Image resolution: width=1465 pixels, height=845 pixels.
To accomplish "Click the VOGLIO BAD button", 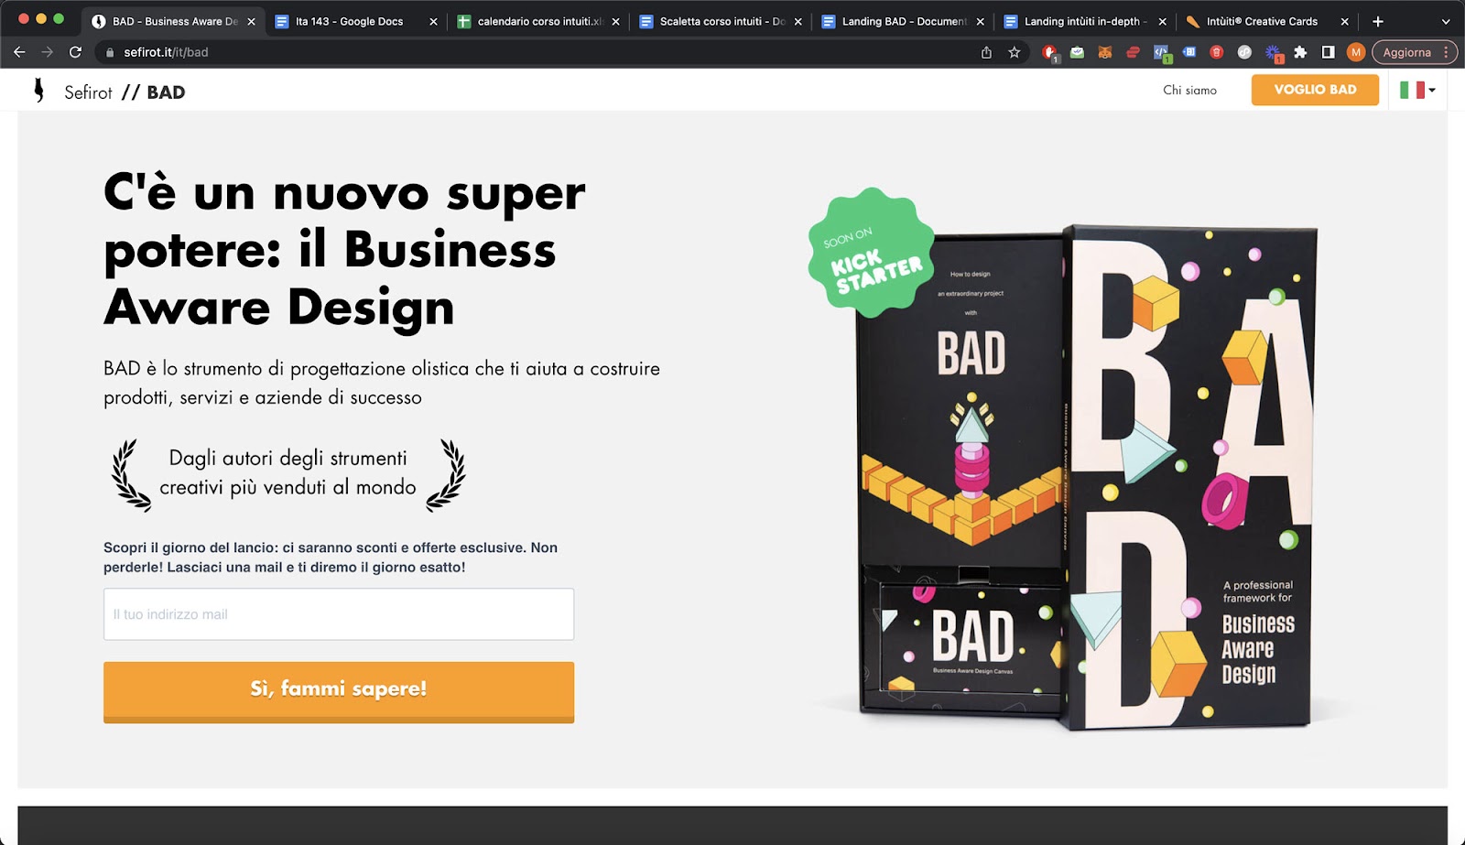I will tap(1315, 90).
